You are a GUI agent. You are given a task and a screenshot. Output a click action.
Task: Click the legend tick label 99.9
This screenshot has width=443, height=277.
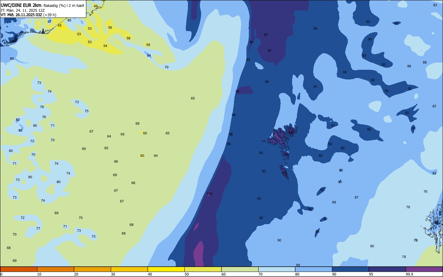click(410, 274)
